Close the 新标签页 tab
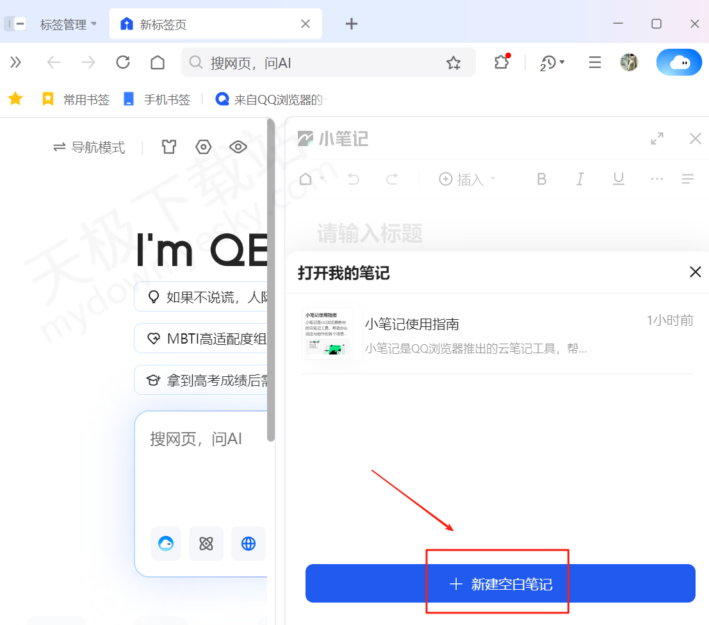Screen dimensions: 709x625 tap(306, 24)
